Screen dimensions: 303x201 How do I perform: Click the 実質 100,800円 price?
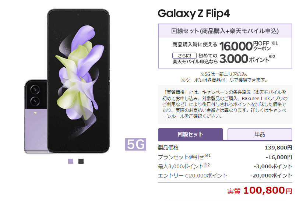coord(260,190)
